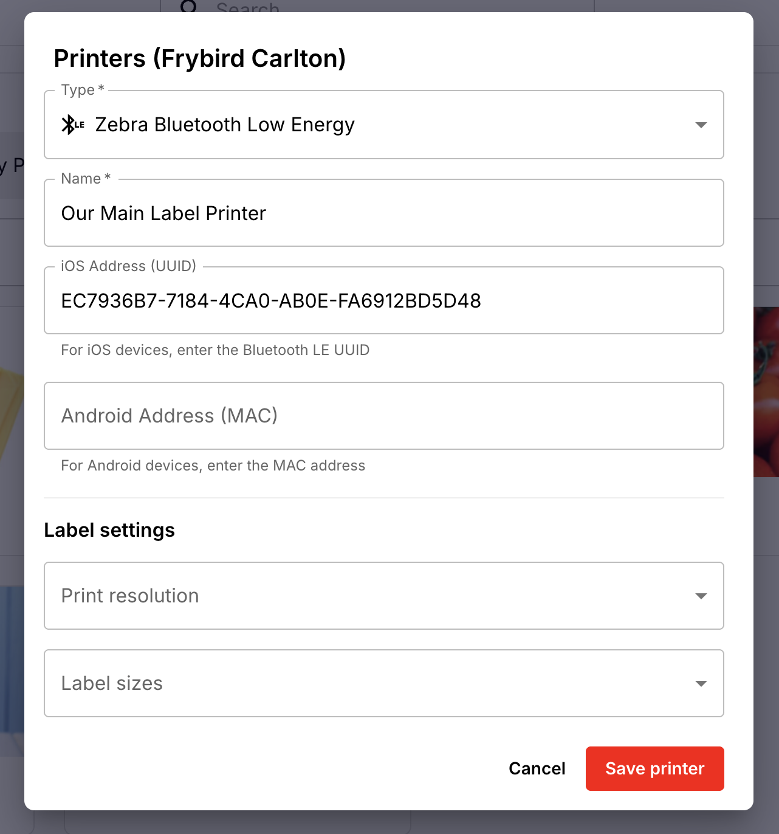Click the Search box behind the dialog
The height and width of the screenshot is (834, 779).
pyautogui.click(x=377, y=6)
